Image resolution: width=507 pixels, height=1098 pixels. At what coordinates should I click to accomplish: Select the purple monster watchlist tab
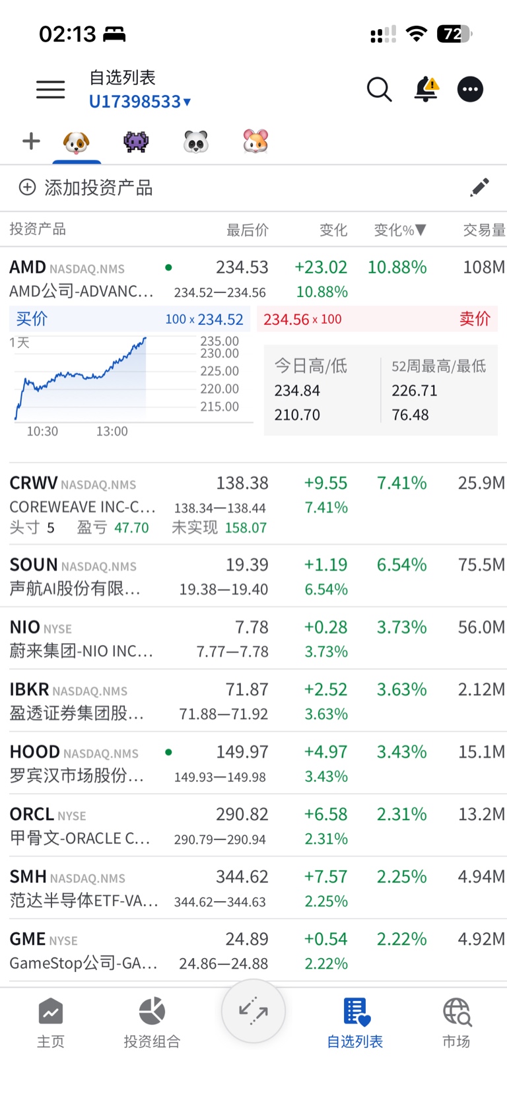click(x=136, y=141)
